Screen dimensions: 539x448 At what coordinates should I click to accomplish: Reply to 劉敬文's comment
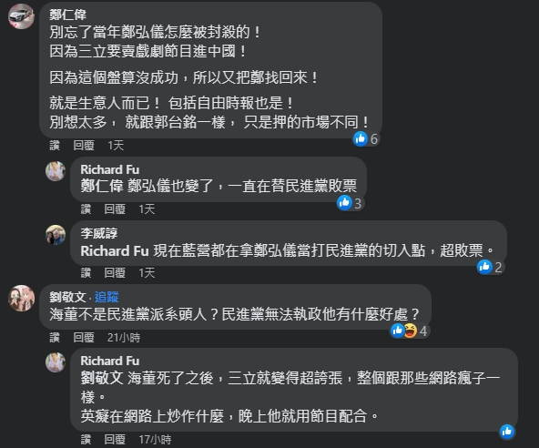coord(84,337)
